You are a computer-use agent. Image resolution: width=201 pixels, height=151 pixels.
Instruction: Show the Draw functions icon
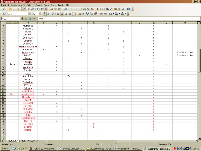point(102,9)
